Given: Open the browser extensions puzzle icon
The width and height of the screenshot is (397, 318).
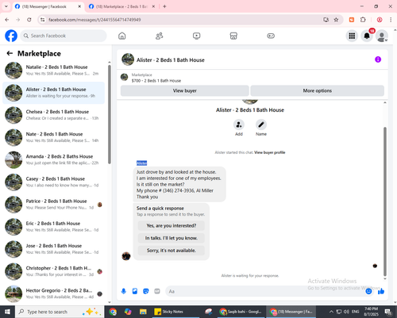Looking at the screenshot, I should (363, 20).
